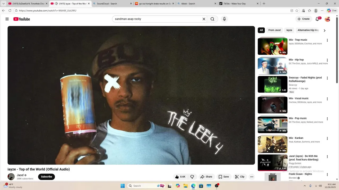339x190 pixels.
Task: Open File Explorer from the taskbar
Action: pyautogui.click(x=185, y=186)
